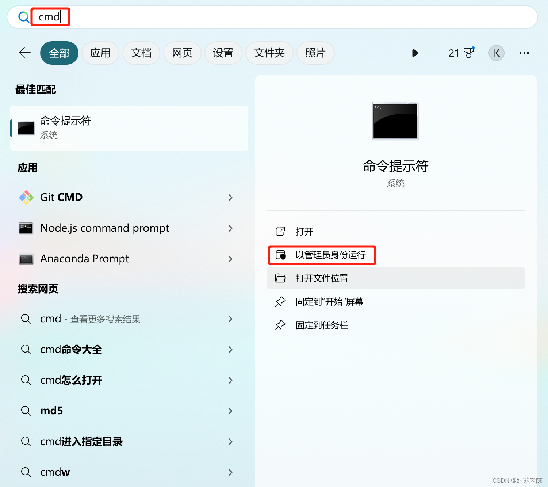Click pin icon beside 固定到任务栏
The width and height of the screenshot is (548, 487).
pos(280,325)
